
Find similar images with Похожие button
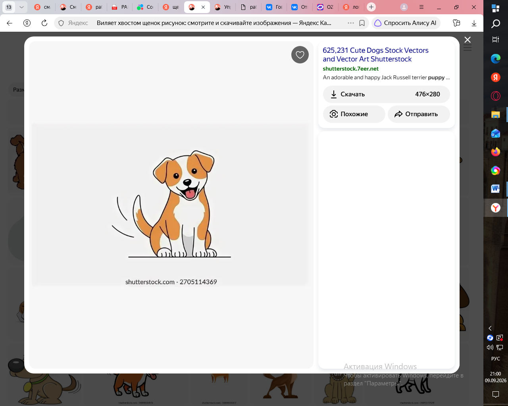(x=354, y=114)
